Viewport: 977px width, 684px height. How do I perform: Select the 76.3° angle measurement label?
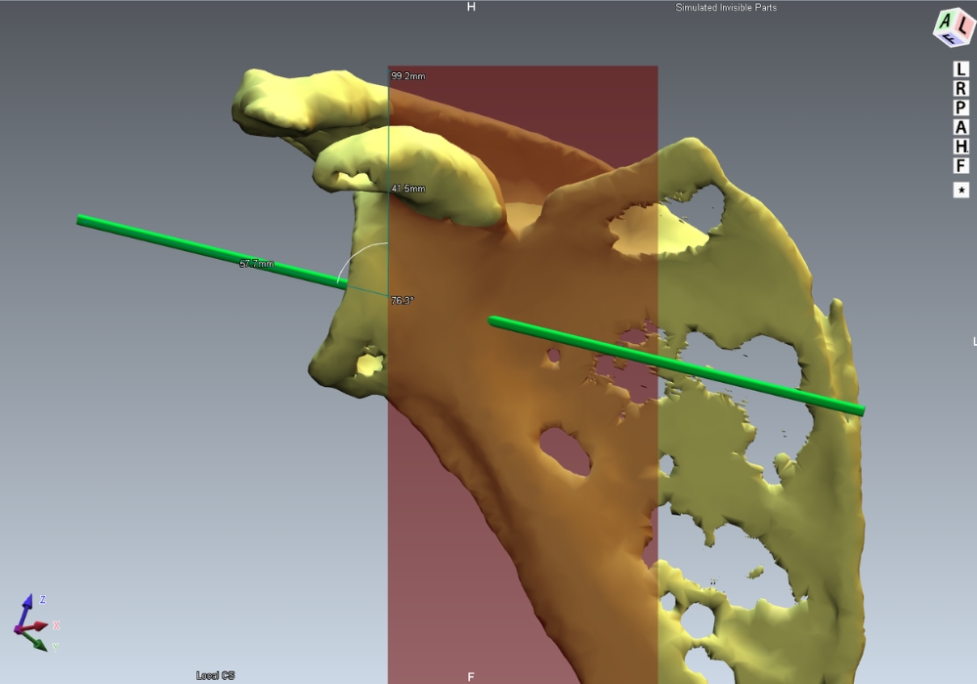(403, 301)
